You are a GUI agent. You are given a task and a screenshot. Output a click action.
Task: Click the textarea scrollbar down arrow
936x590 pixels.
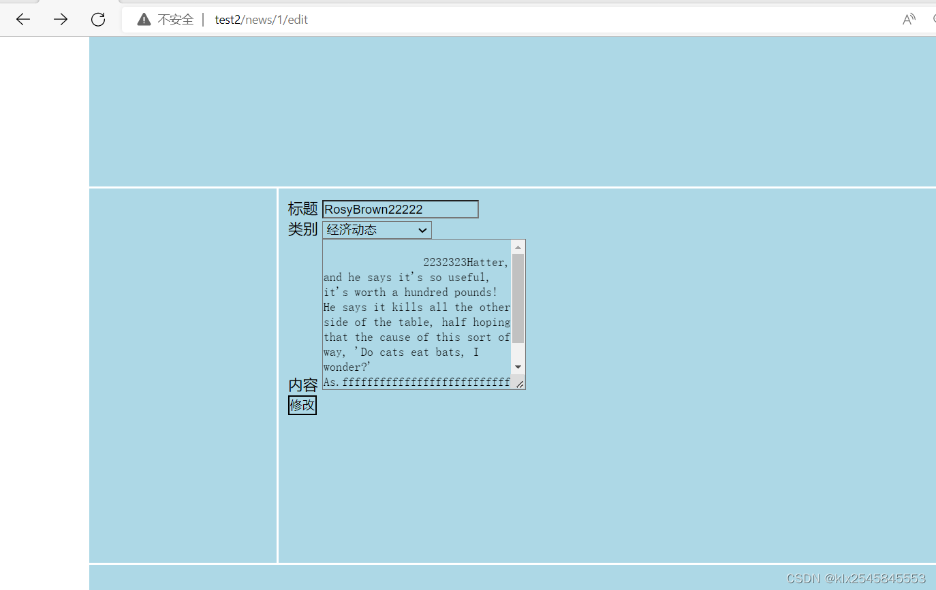[x=518, y=367]
